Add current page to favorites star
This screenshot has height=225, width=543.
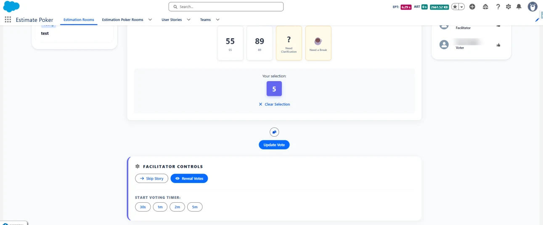455,7
